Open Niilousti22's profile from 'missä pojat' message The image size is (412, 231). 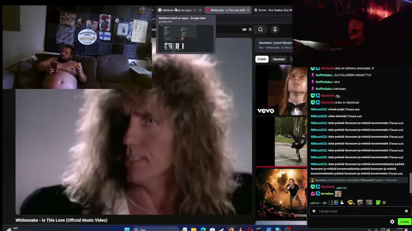click(319, 109)
